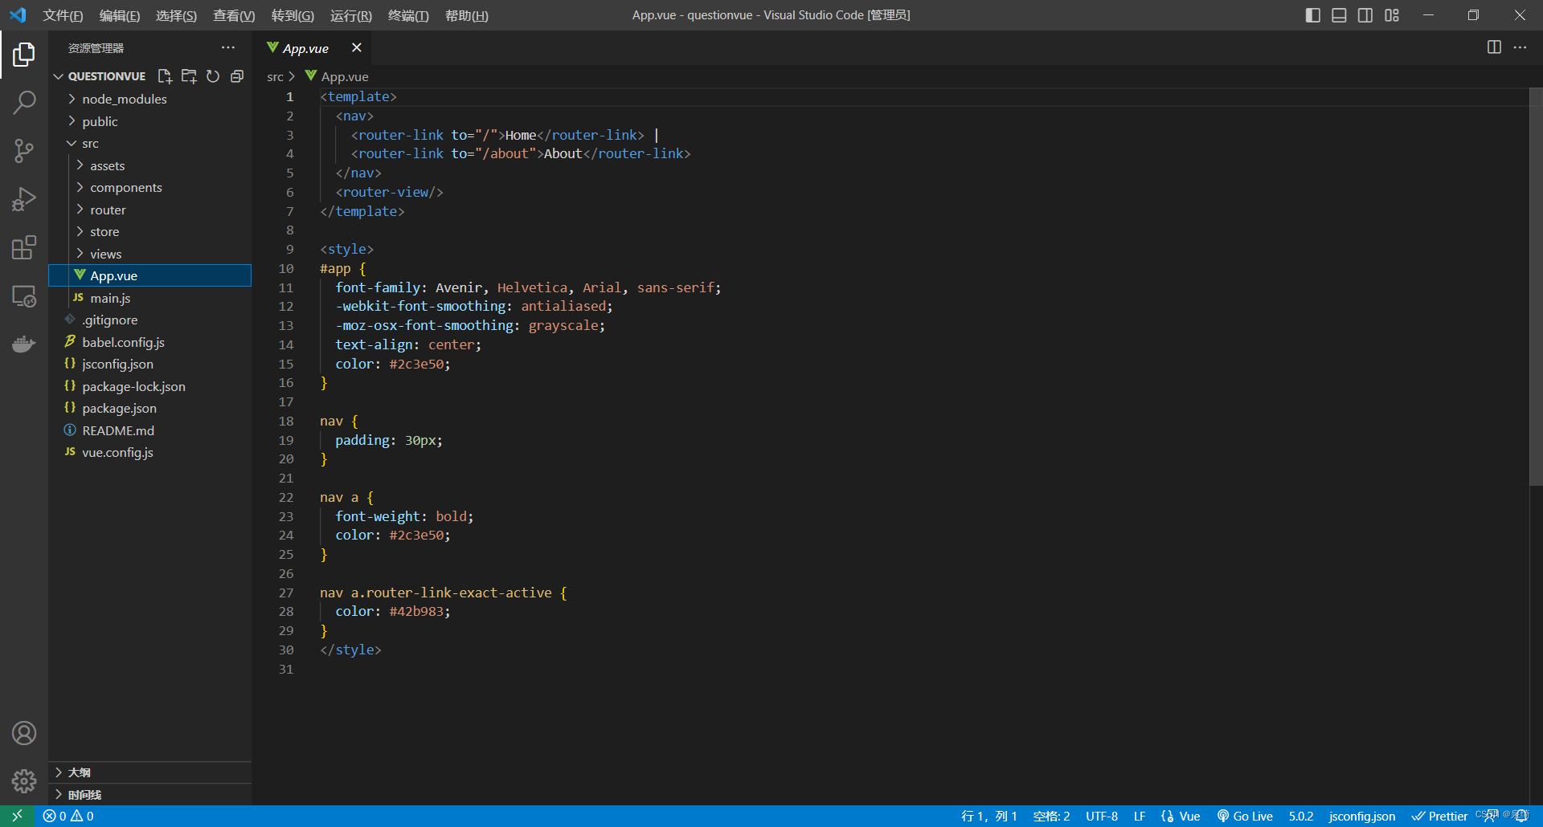Open the 文件(F) menu
1543x827 pixels.
point(63,15)
